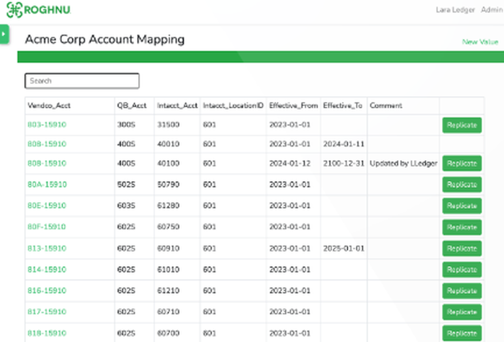504x342 pixels.
Task: Replicate the updated 808-15910 mapping row
Action: [462, 163]
